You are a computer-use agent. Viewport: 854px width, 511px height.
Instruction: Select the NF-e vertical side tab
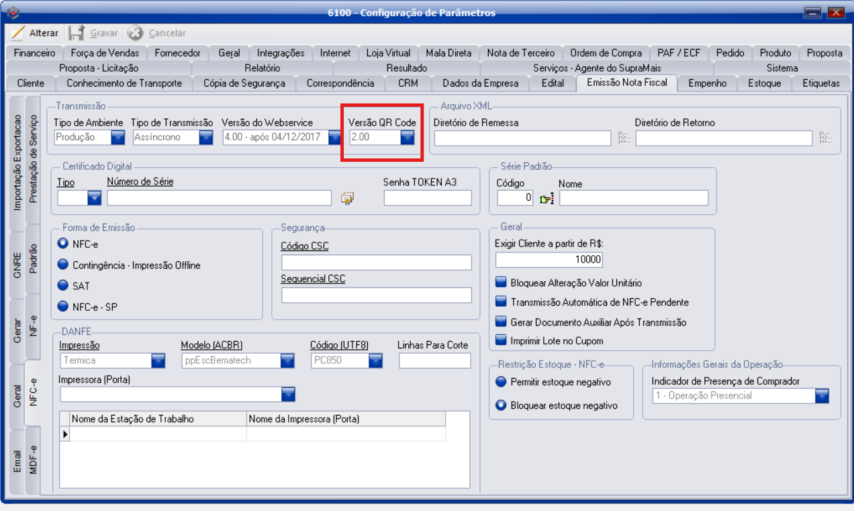(33, 328)
